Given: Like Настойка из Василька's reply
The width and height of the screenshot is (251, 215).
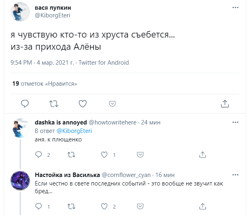Looking at the screenshot, I should [x=104, y=207].
